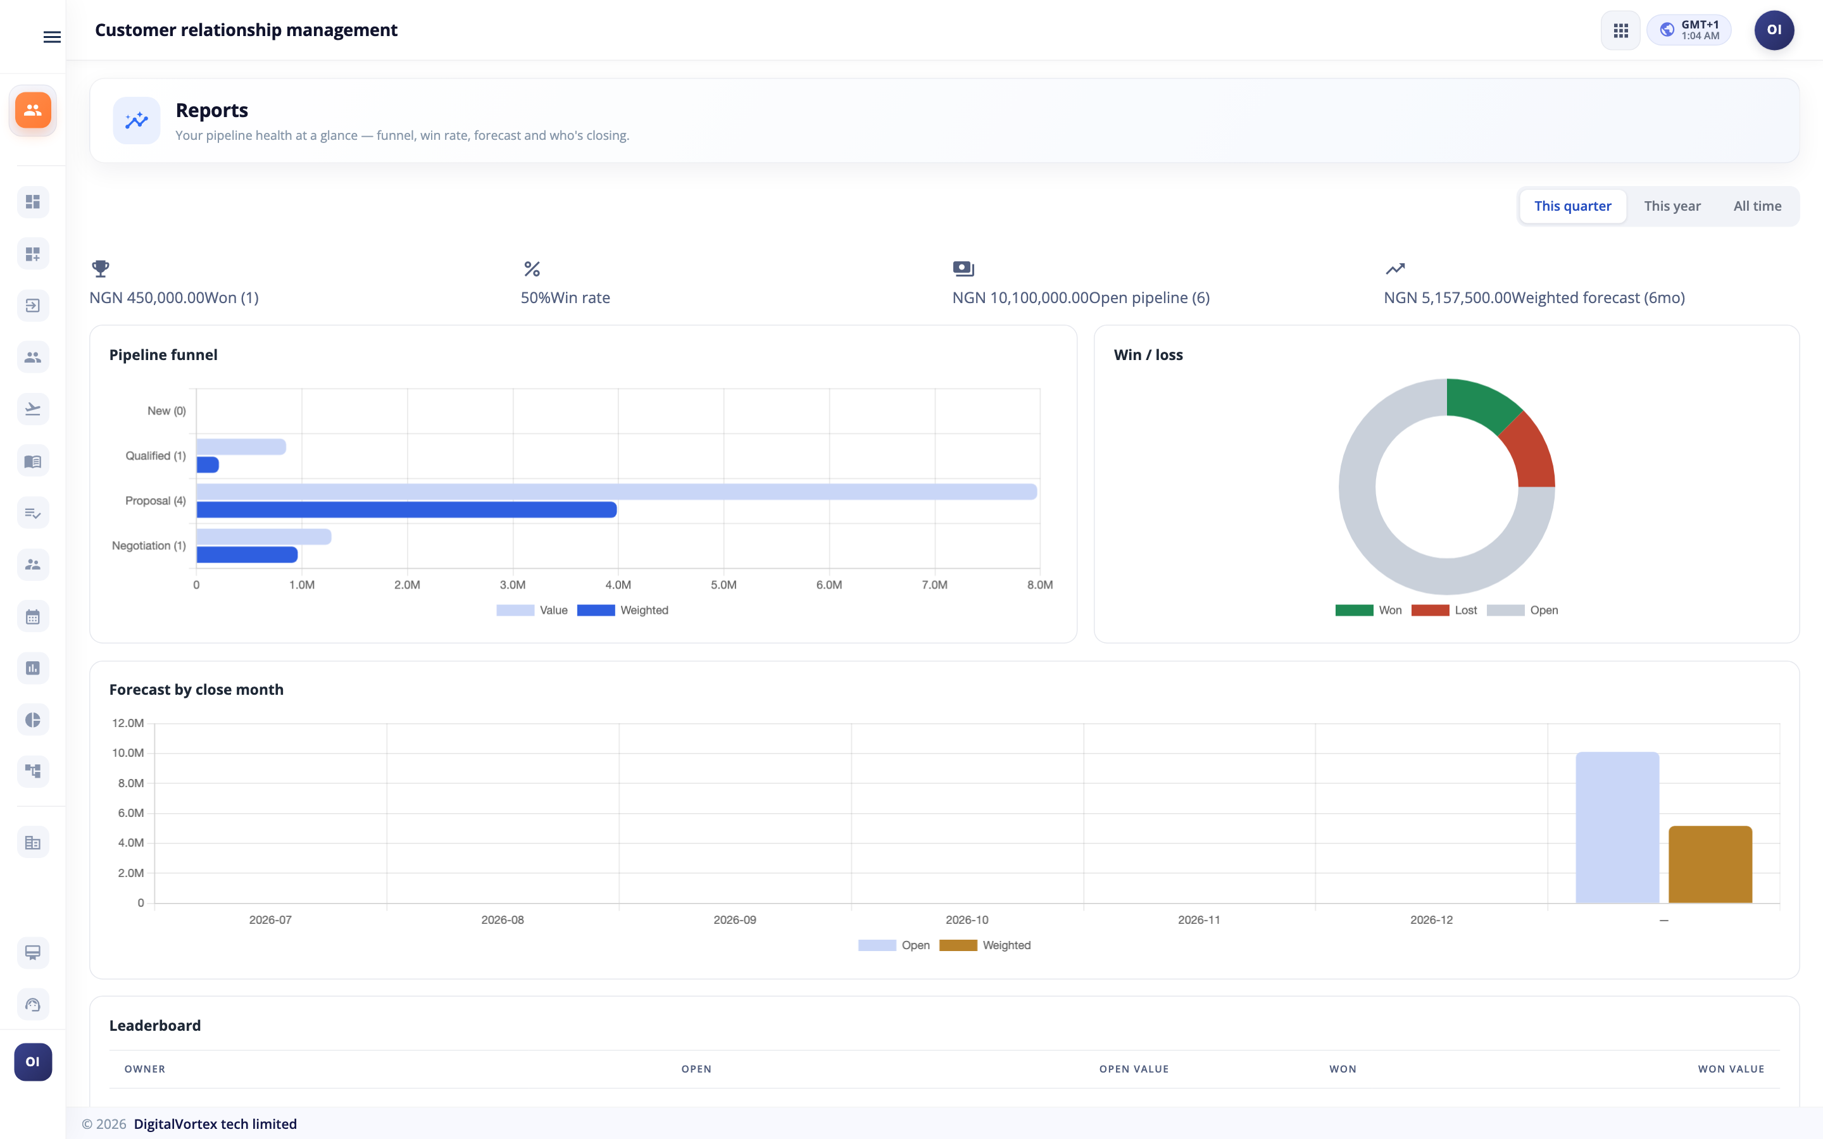Click the Proposal light blue value bar

pyautogui.click(x=617, y=492)
